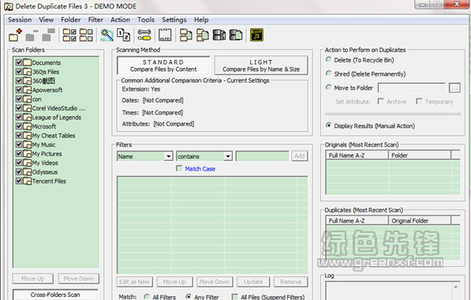Sort Originals by Full Name A-Z column
This screenshot has width=471, height=300.
tap(357, 155)
